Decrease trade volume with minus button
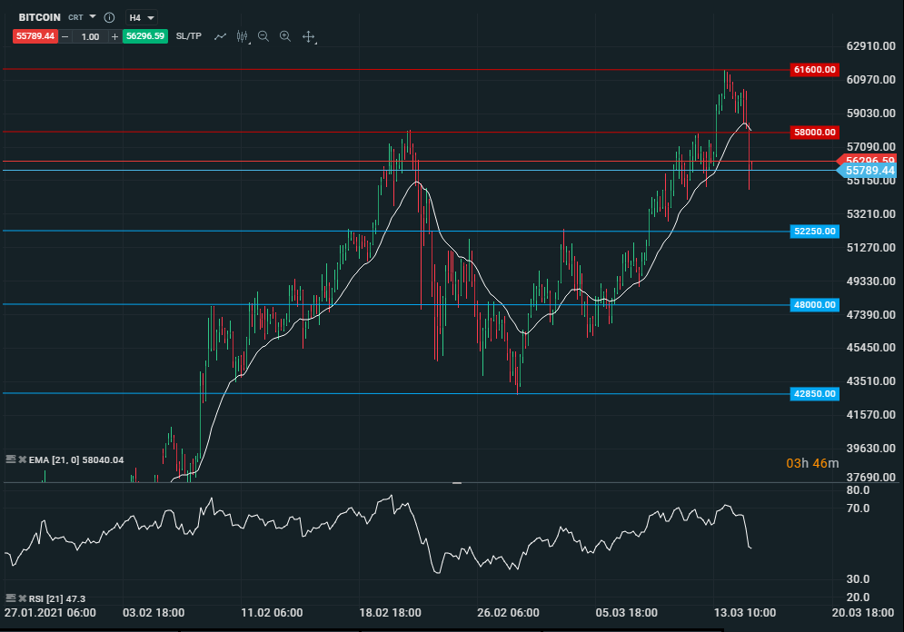The image size is (904, 632). tap(65, 36)
